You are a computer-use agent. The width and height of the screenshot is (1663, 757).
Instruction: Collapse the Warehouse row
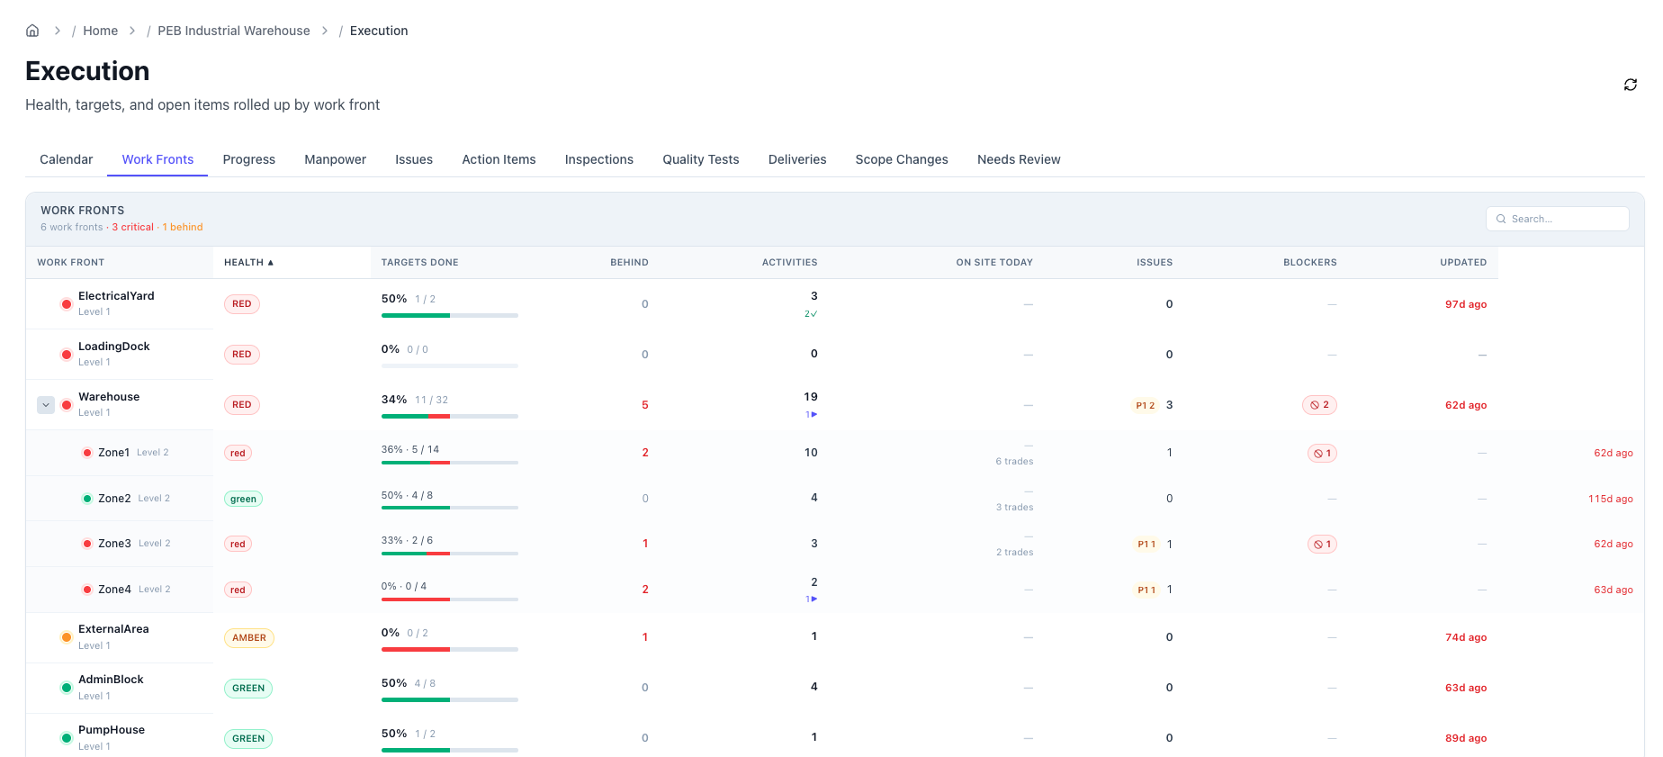[x=46, y=405]
